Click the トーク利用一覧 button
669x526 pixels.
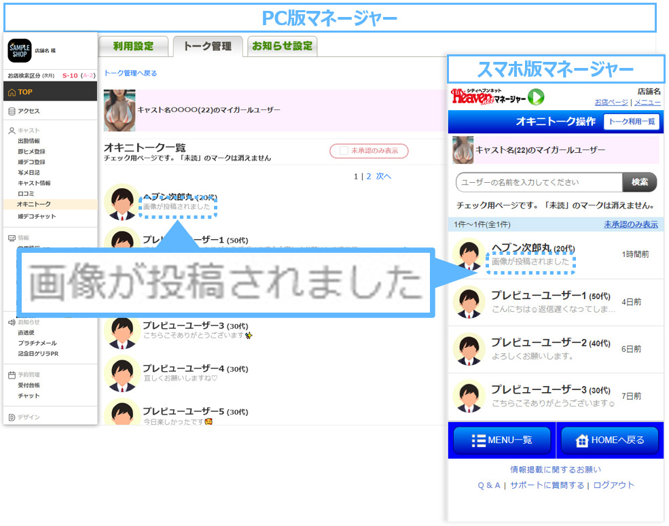tap(631, 122)
